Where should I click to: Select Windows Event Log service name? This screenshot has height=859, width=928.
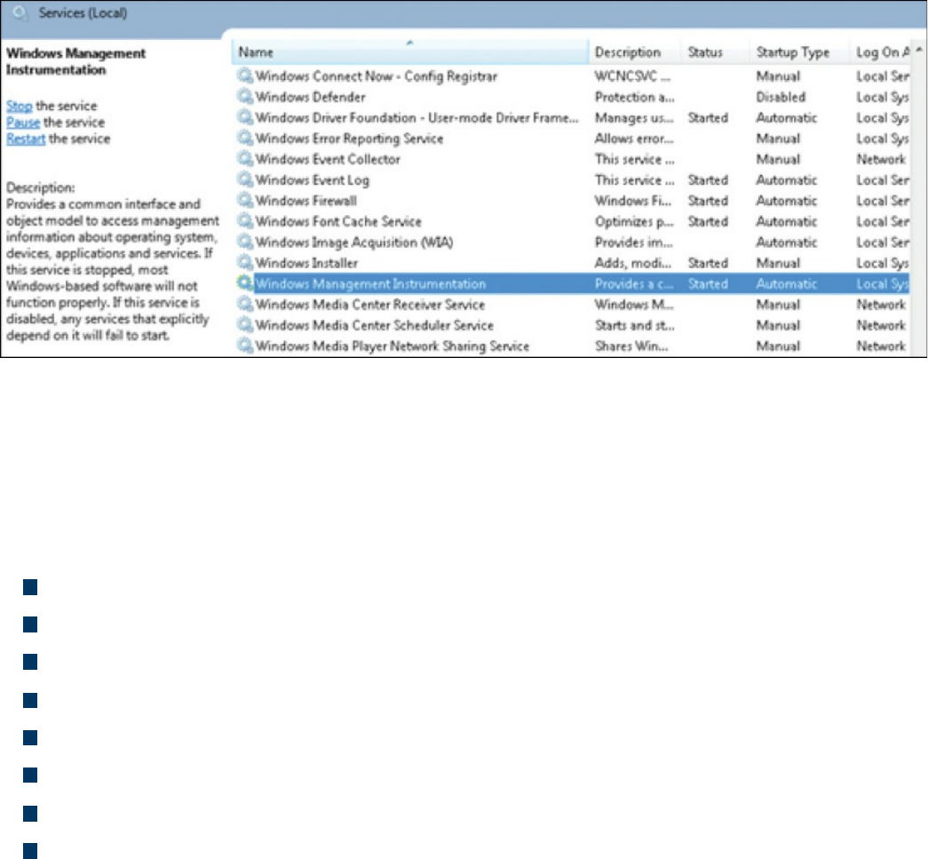313,180
